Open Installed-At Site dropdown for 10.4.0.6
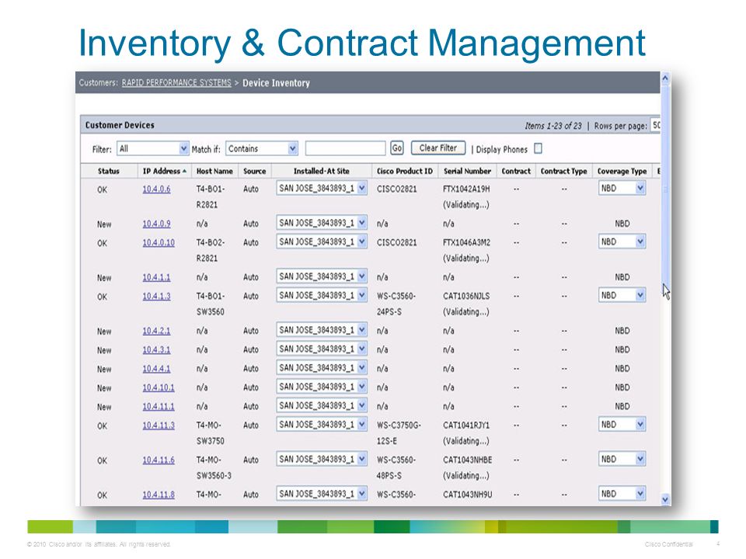 click(x=322, y=188)
